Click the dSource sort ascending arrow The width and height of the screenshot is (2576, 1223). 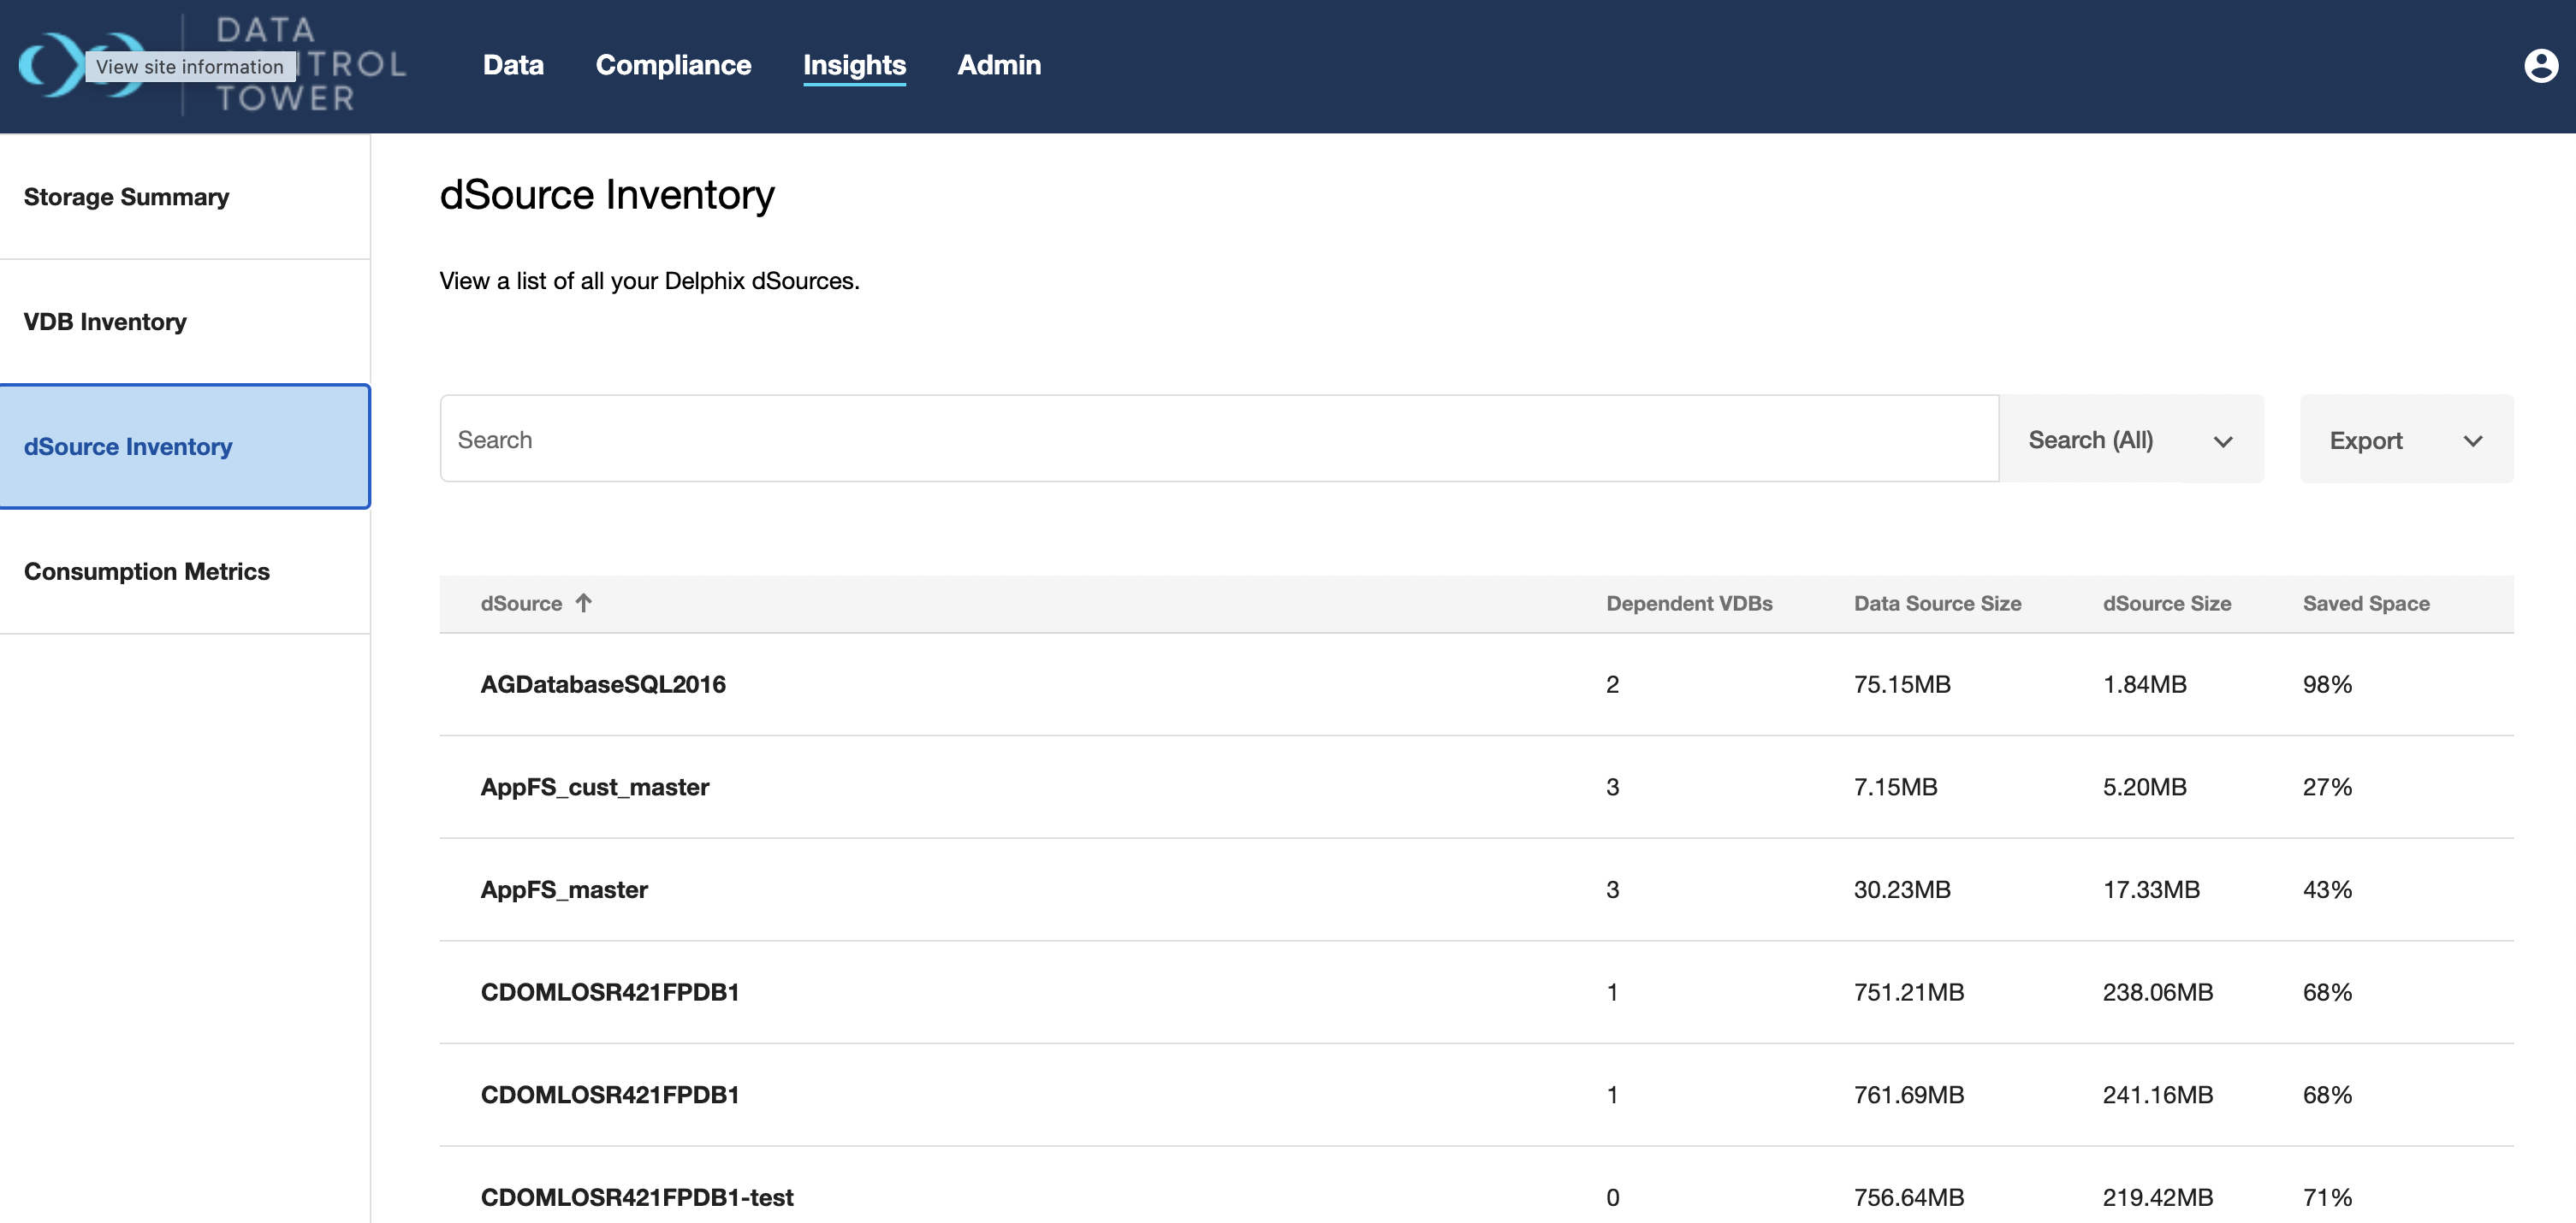pyautogui.click(x=584, y=602)
